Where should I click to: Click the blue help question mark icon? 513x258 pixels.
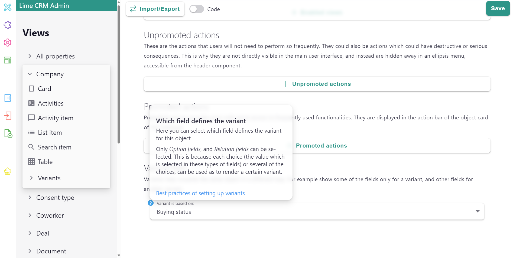[151, 203]
